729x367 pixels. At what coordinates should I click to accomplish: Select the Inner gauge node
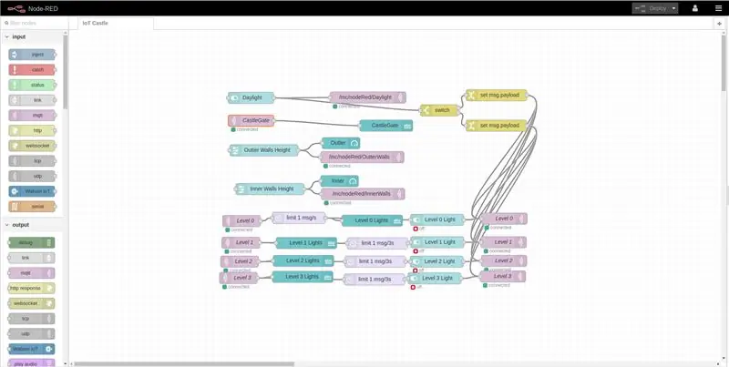[340, 180]
